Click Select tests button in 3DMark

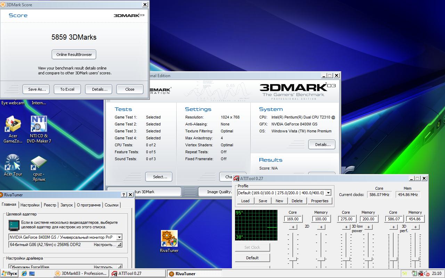pyautogui.click(x=159, y=177)
